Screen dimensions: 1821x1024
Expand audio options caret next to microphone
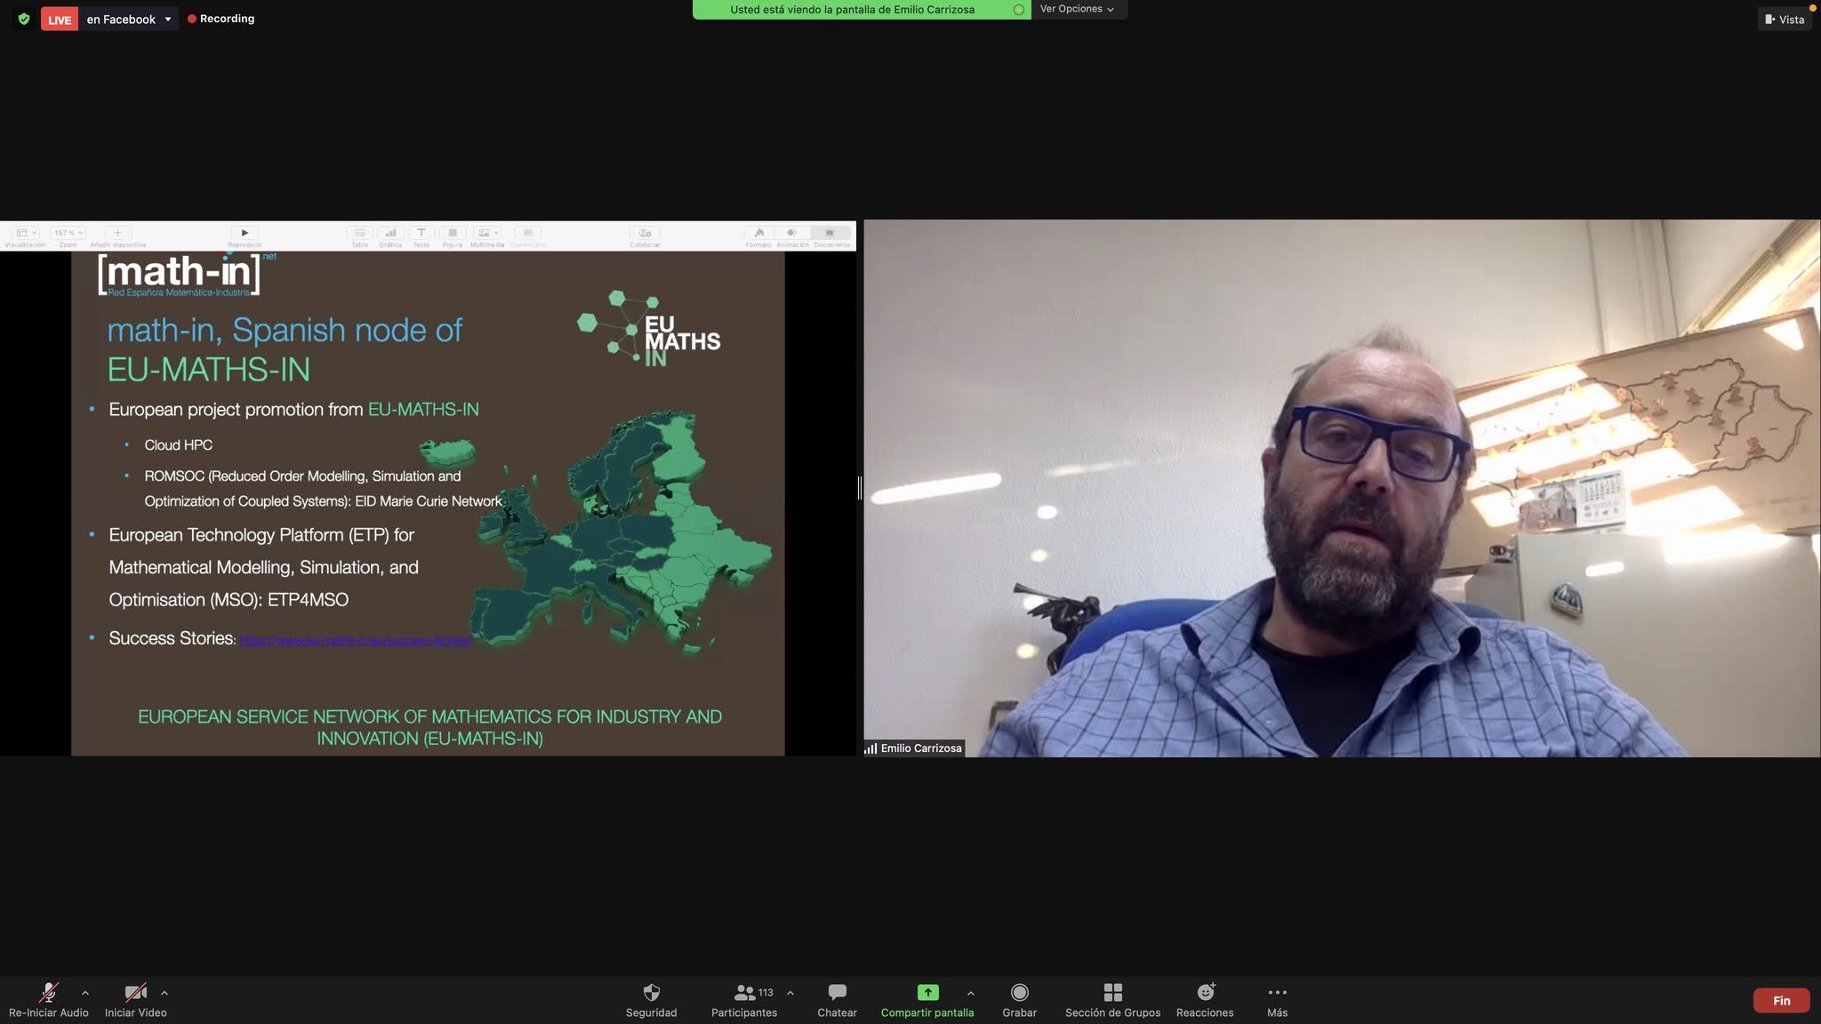[x=85, y=993]
